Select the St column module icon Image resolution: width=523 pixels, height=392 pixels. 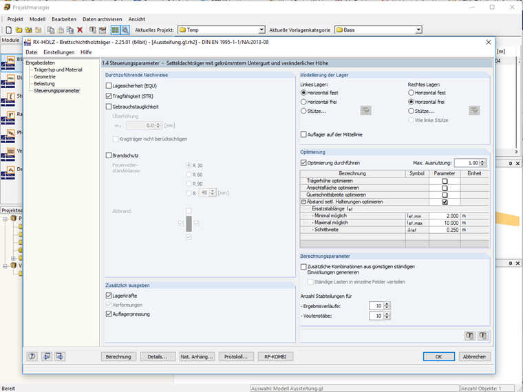(8, 99)
